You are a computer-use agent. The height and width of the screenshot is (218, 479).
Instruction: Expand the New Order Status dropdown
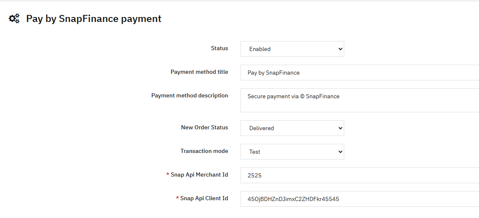292,128
